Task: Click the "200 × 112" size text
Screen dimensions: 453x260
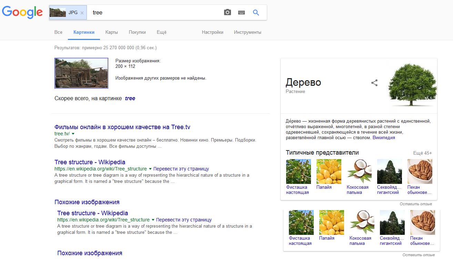Action: tap(125, 66)
